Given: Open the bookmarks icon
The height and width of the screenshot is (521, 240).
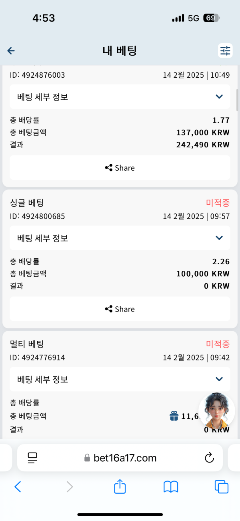Looking at the screenshot, I should (171, 487).
